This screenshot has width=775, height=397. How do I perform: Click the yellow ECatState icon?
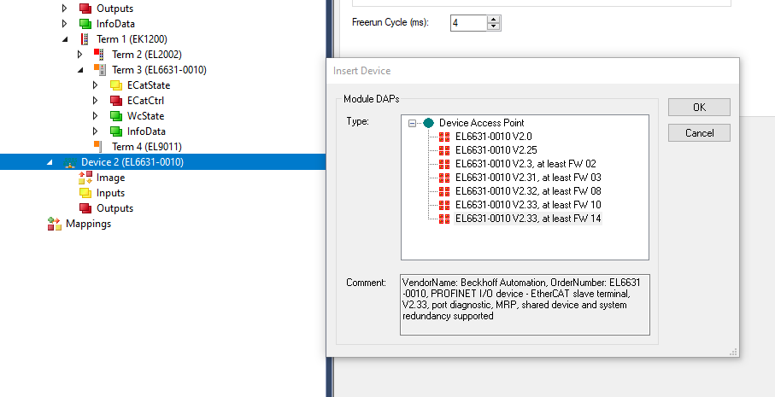[x=116, y=85]
